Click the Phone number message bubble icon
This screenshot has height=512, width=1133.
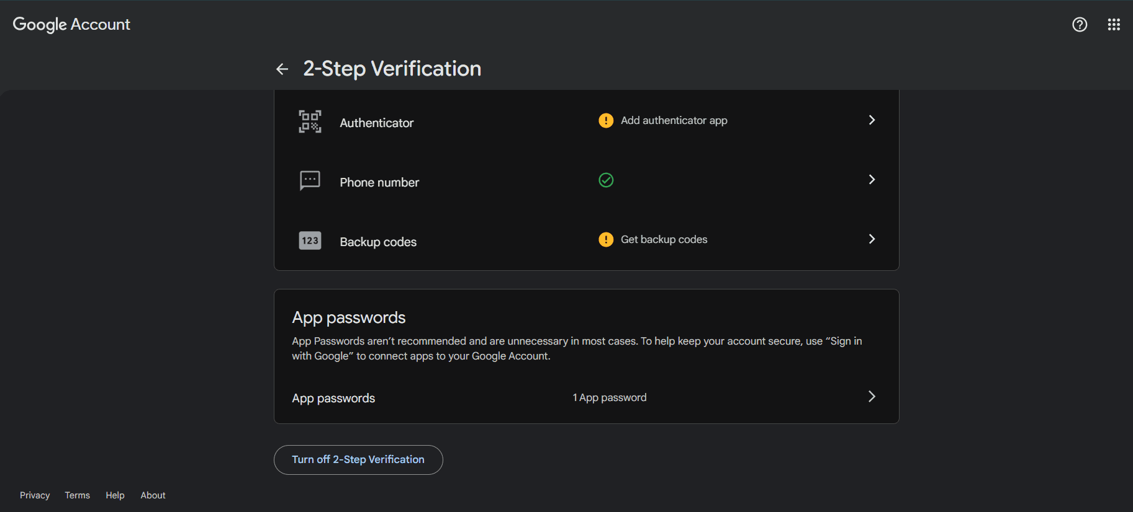coord(310,180)
